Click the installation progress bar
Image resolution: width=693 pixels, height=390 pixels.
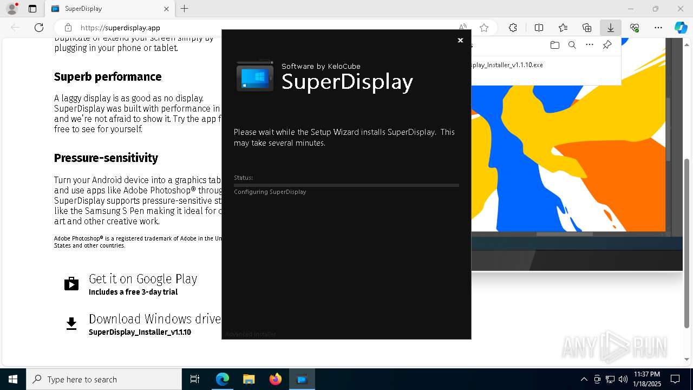point(346,185)
